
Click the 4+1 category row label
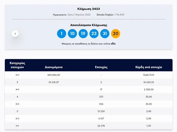pyautogui.click(x=18, y=89)
